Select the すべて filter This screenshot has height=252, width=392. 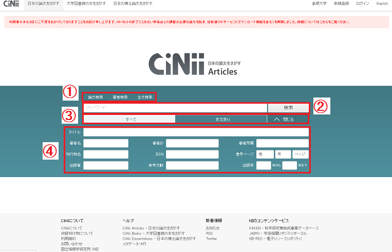129,120
